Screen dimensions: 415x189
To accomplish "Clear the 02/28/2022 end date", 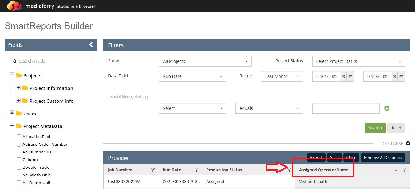I will coord(395,76).
